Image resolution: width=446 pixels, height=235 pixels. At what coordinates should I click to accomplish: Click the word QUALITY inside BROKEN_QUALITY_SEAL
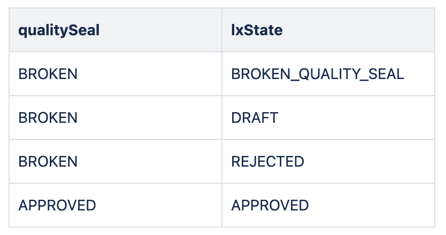[x=328, y=74]
